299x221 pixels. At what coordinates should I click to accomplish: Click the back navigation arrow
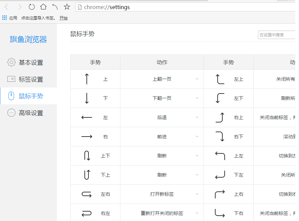click(x=7, y=7)
